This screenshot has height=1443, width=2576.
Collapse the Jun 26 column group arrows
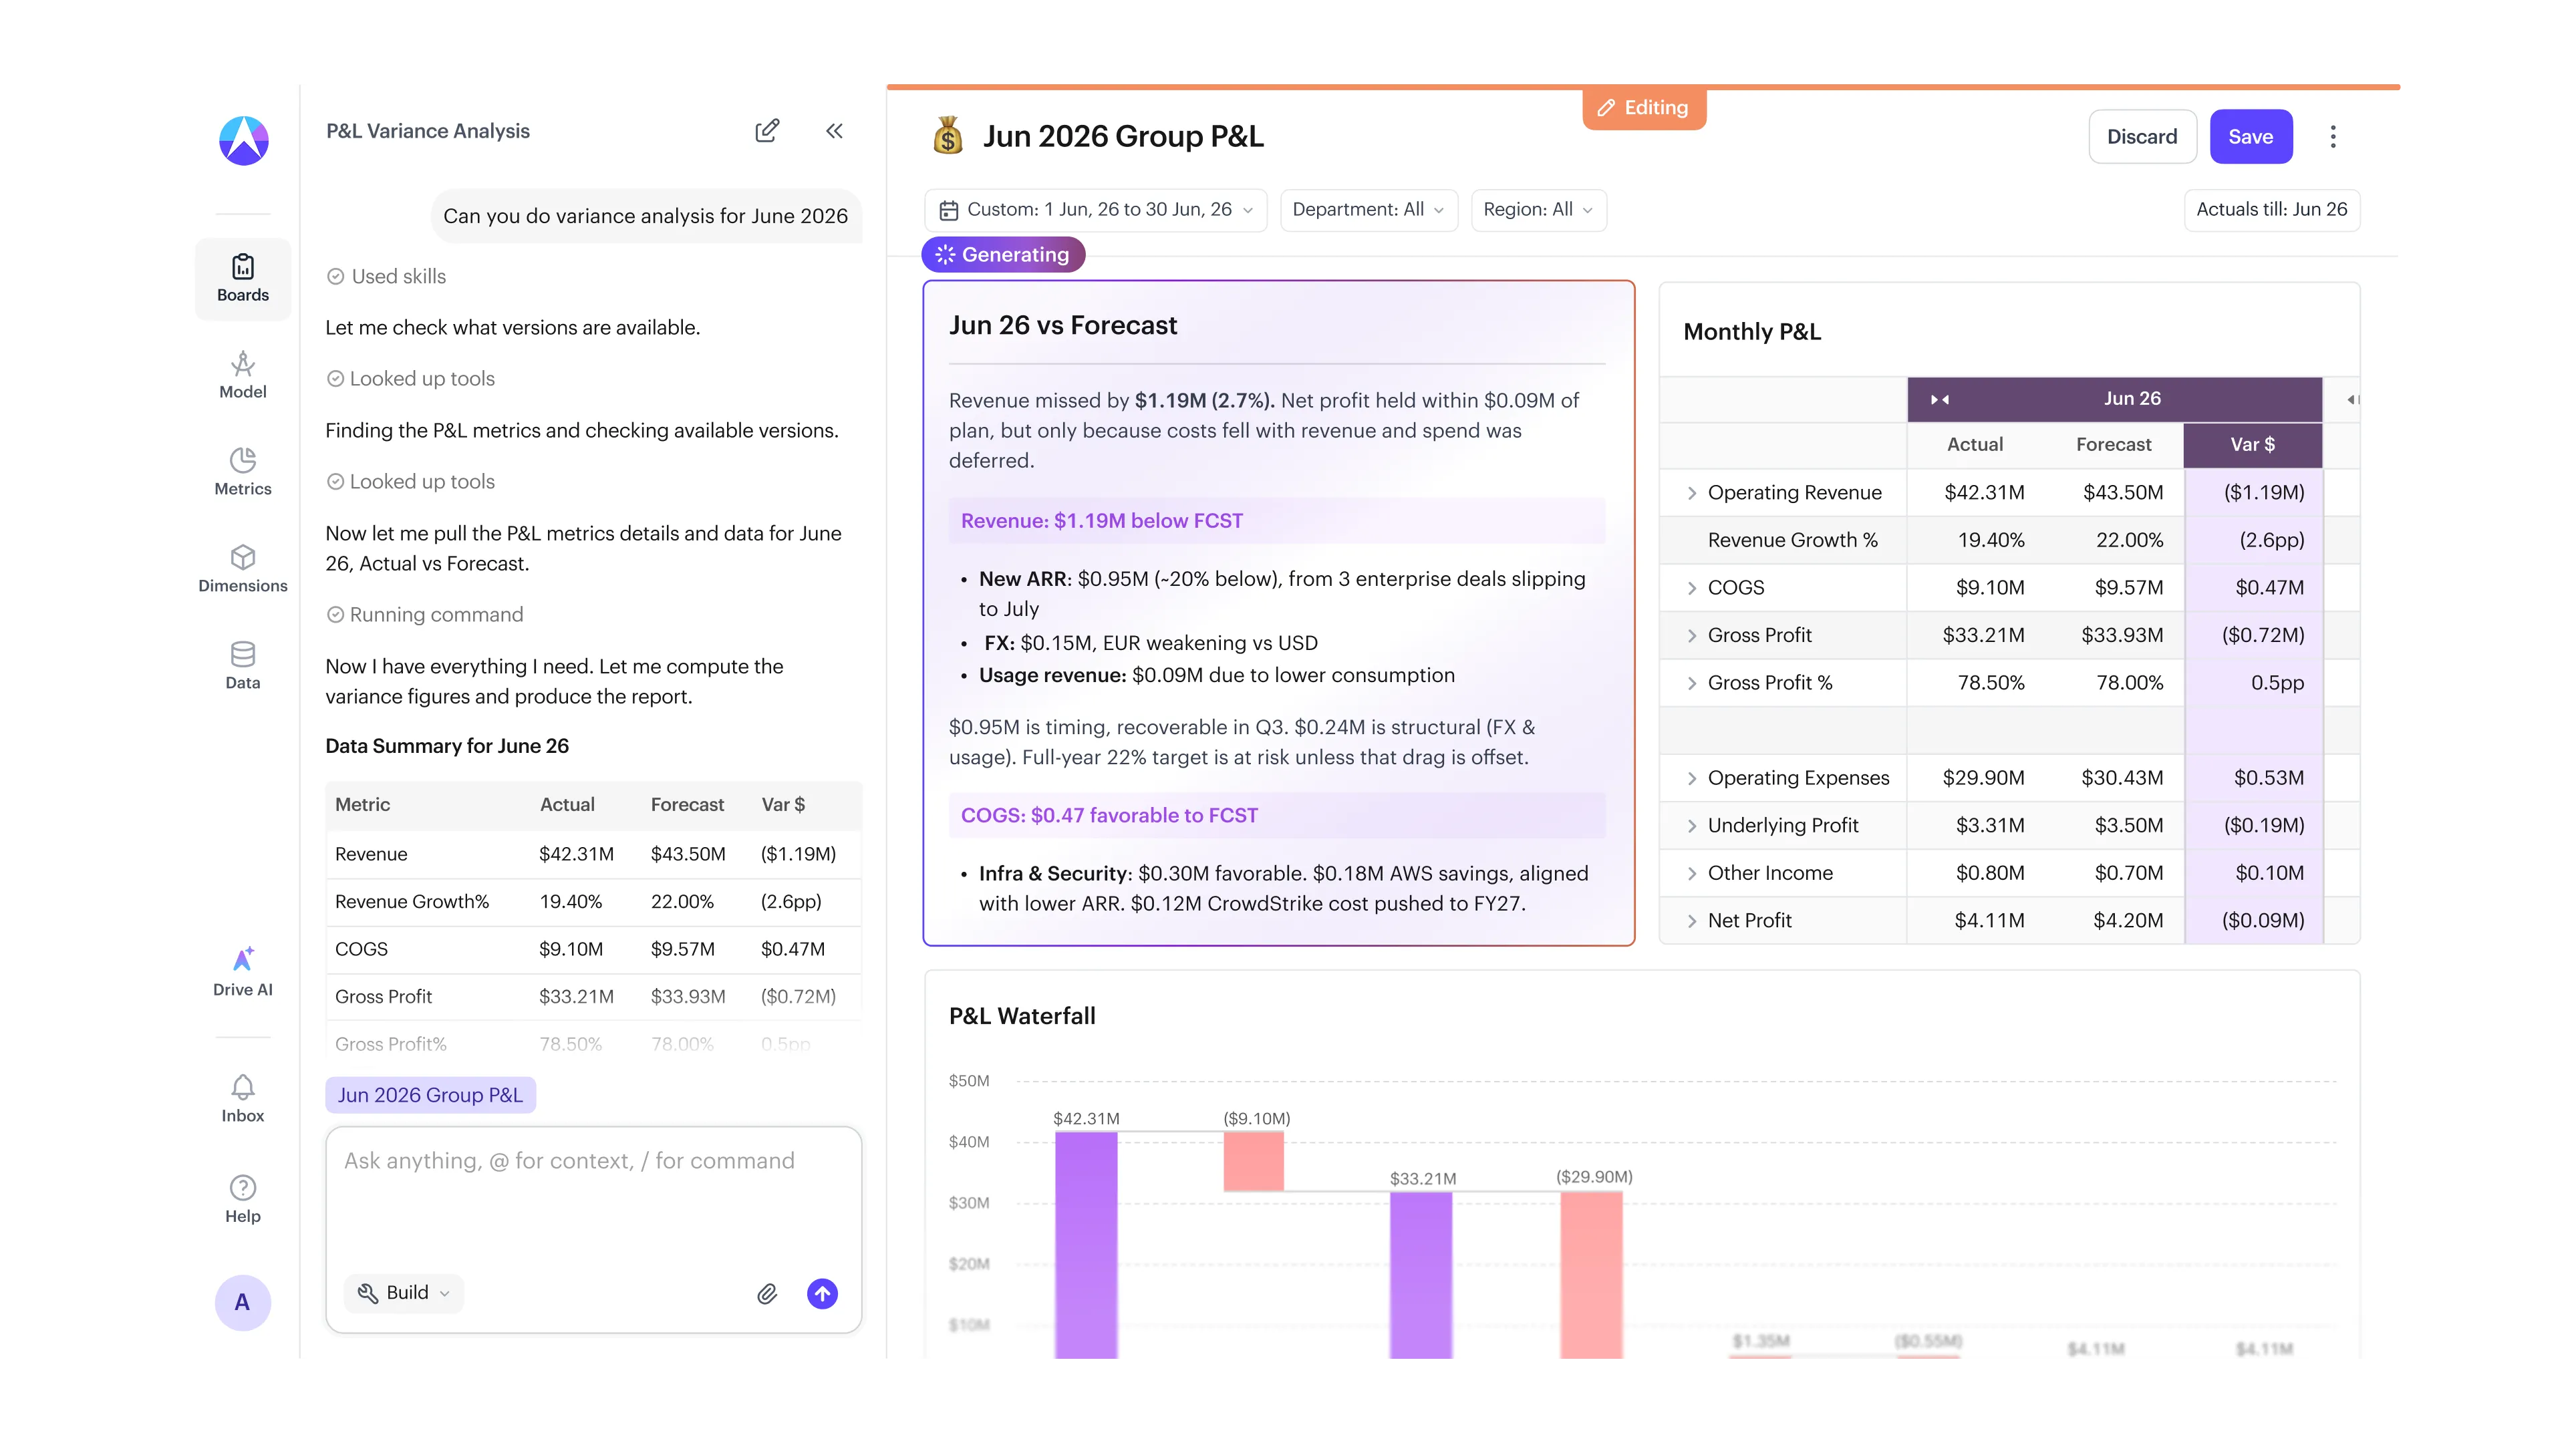click(x=1940, y=399)
